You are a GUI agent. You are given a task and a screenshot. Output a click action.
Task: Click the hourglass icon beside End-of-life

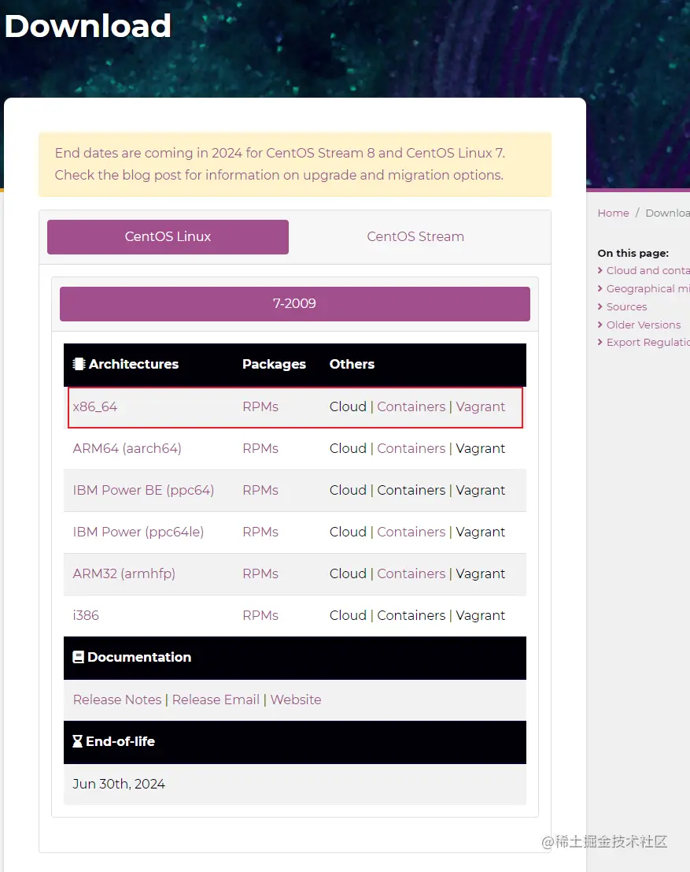[x=78, y=742]
